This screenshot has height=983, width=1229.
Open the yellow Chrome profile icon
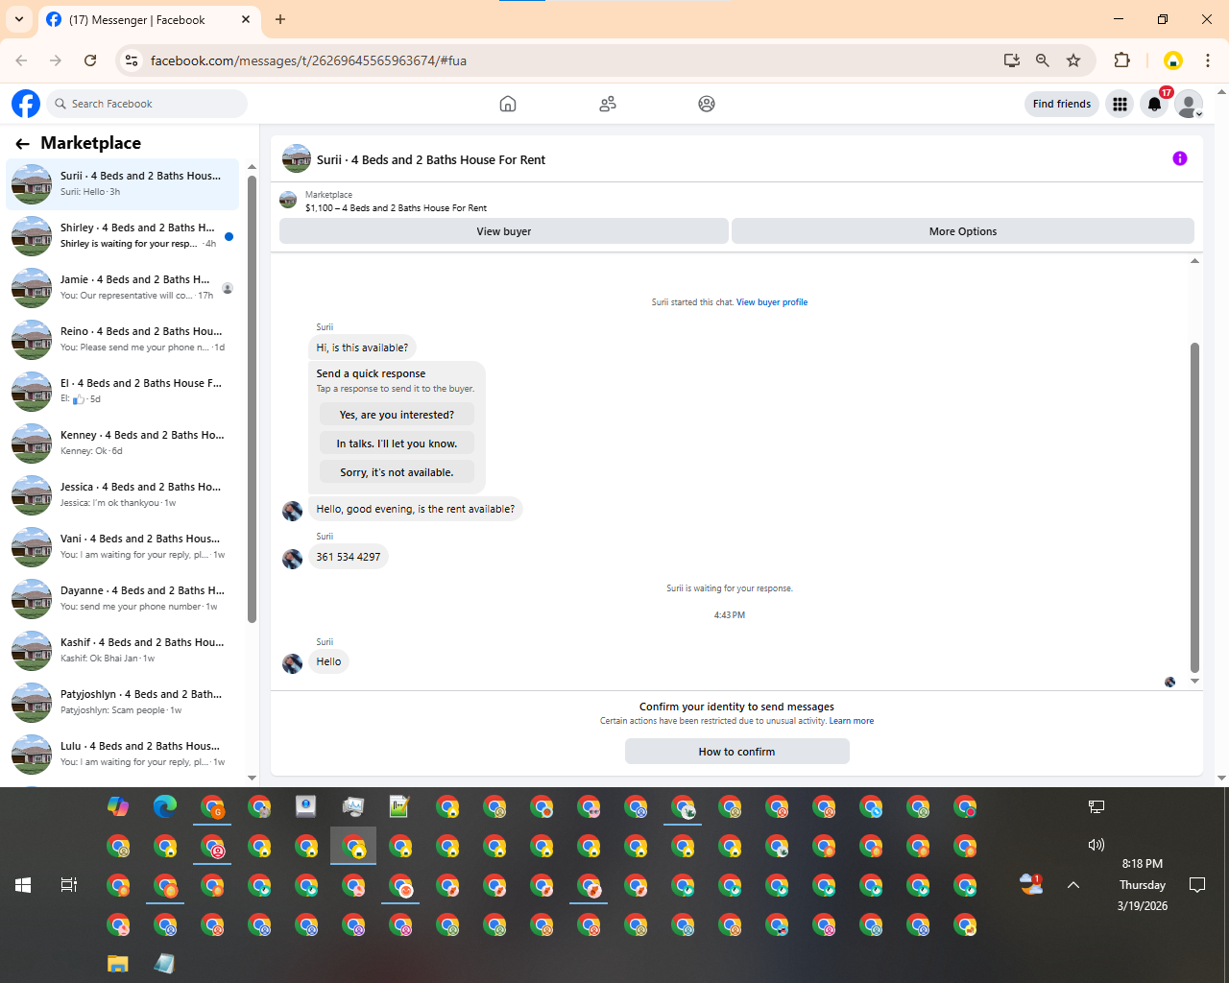1172,60
